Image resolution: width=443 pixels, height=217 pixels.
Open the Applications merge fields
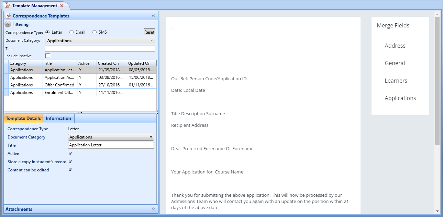tap(400, 98)
